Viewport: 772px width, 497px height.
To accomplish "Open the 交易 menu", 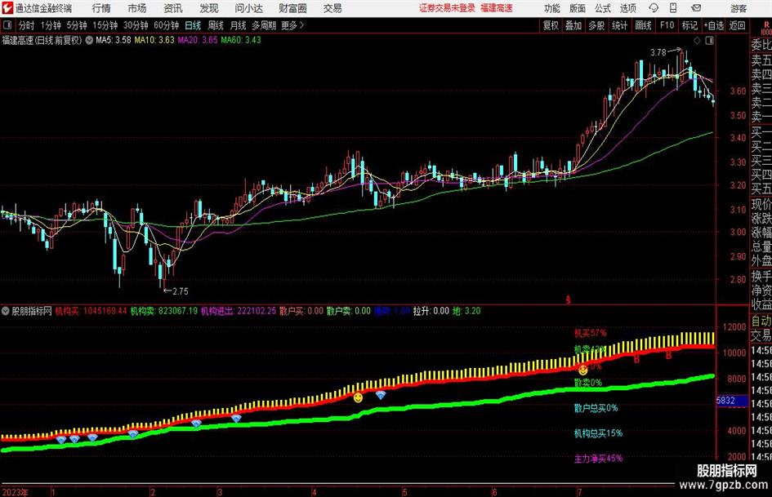I will [x=332, y=8].
